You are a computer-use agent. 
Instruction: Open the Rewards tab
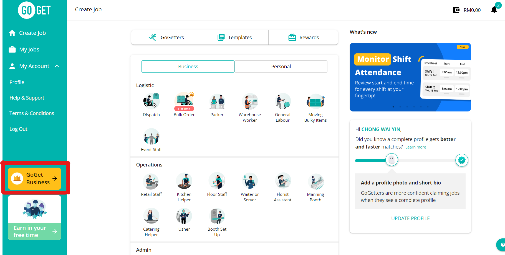coord(303,37)
